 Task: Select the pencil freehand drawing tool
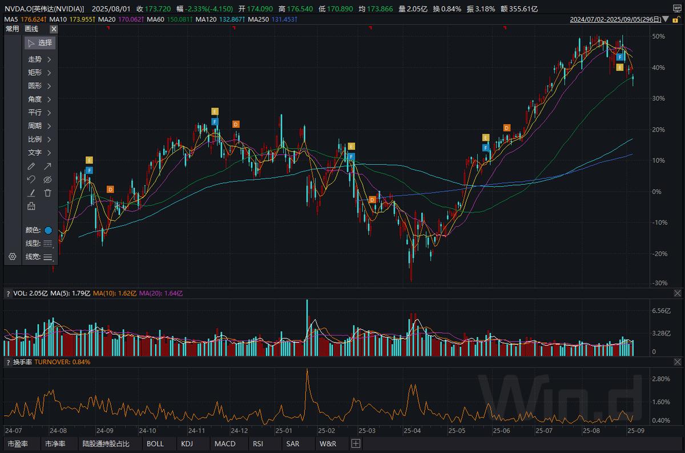[x=31, y=167]
